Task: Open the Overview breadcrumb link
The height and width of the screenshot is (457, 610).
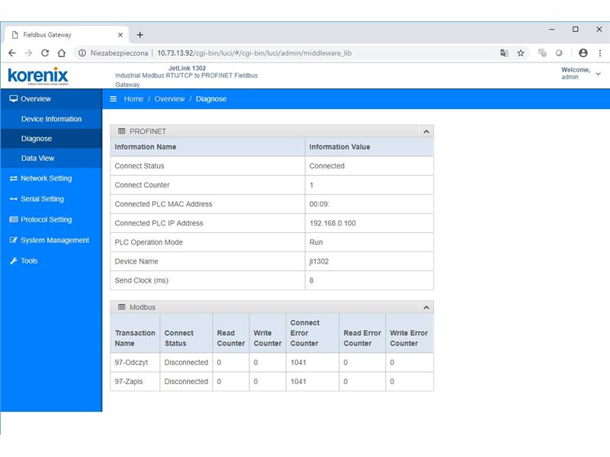Action: pos(169,99)
